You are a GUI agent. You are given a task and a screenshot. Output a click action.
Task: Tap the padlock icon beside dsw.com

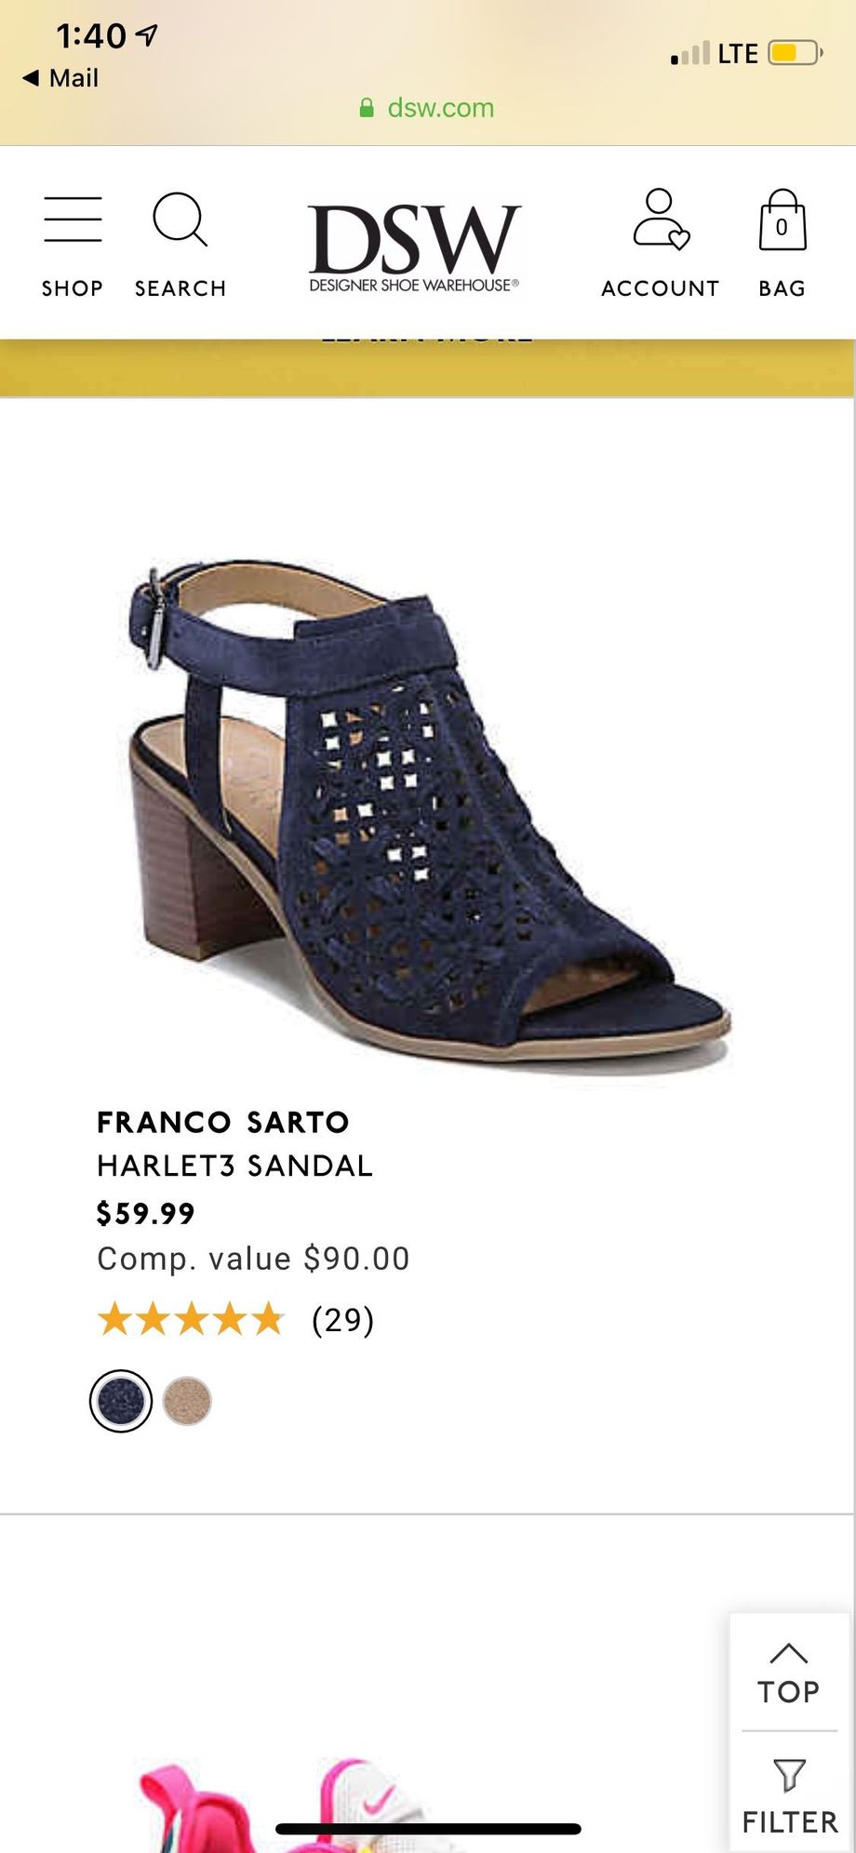pos(367,108)
